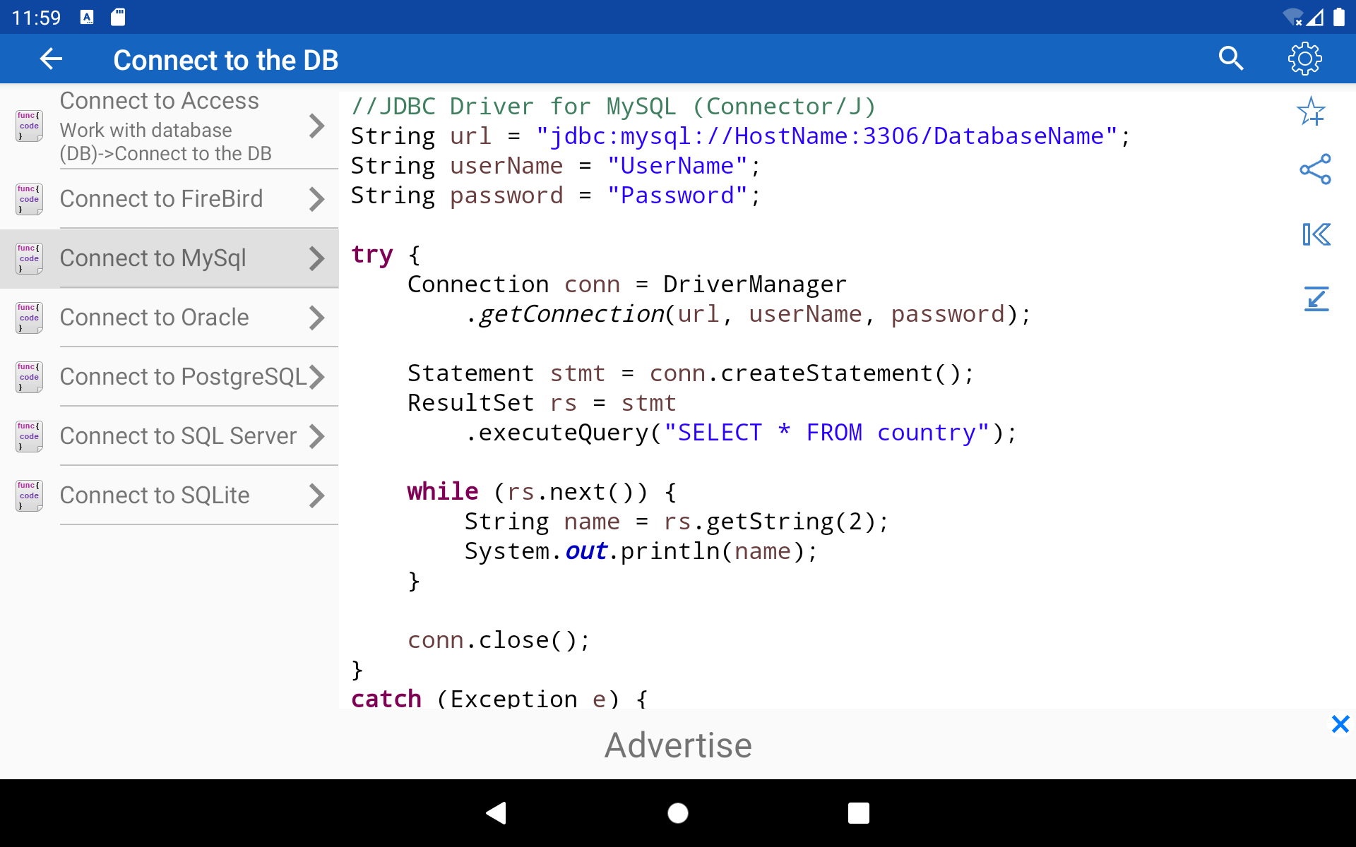Click the try keyword in code
Image resolution: width=1356 pixels, height=847 pixels.
(x=372, y=255)
